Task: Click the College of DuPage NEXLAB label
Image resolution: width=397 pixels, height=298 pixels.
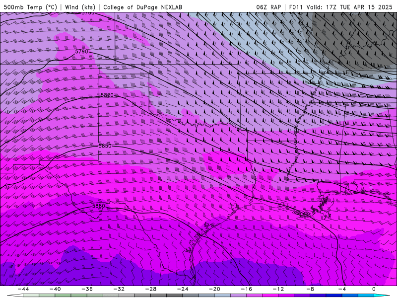Action: [x=142, y=7]
